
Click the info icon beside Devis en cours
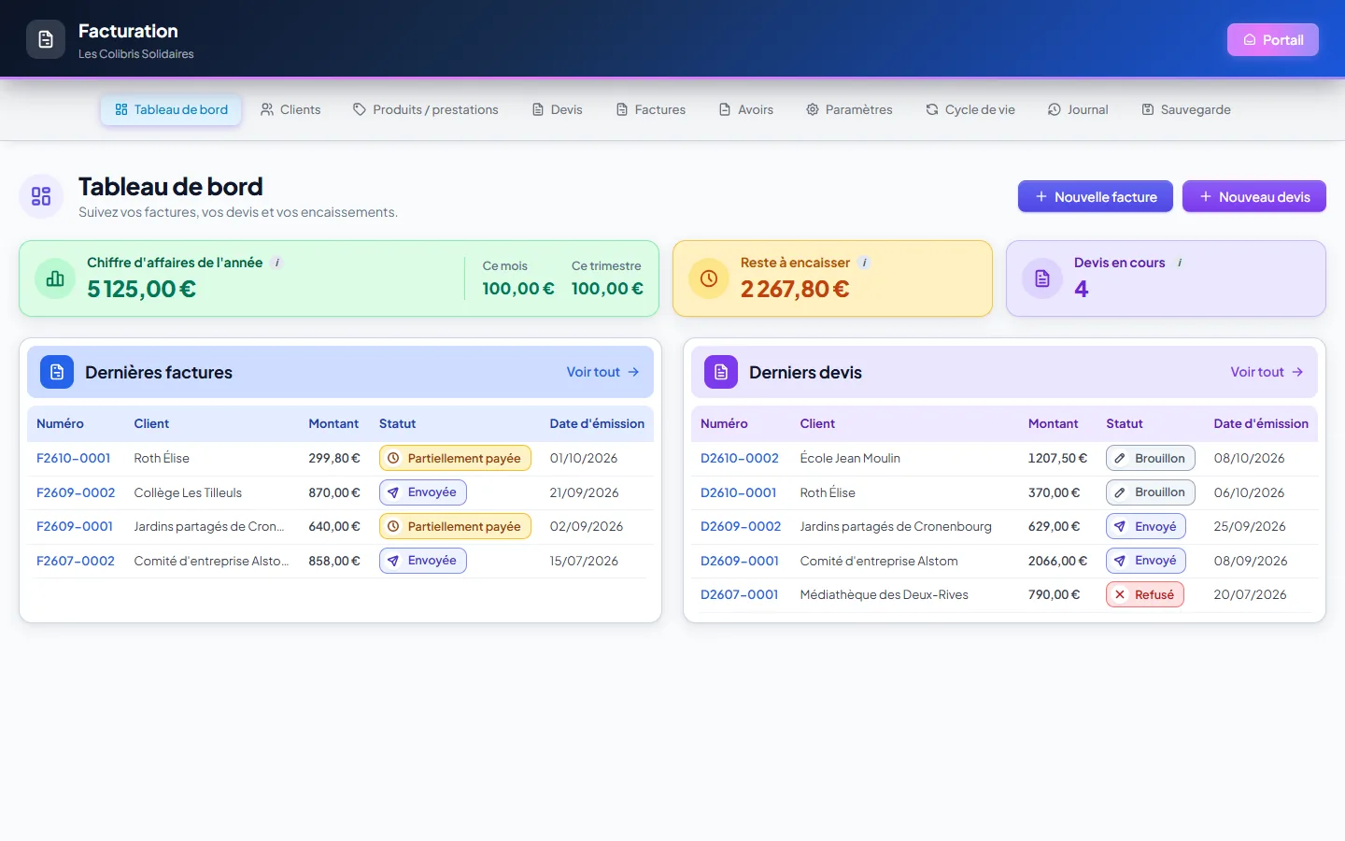pyautogui.click(x=1180, y=263)
